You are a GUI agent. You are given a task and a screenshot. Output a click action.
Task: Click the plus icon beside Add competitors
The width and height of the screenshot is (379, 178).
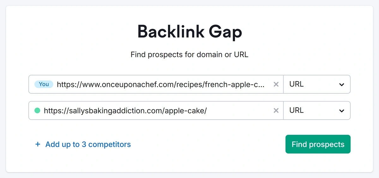[x=38, y=145]
